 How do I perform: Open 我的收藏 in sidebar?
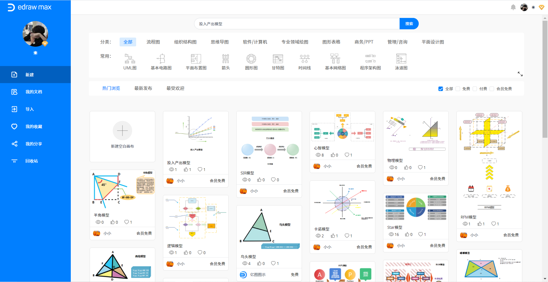(x=35, y=127)
